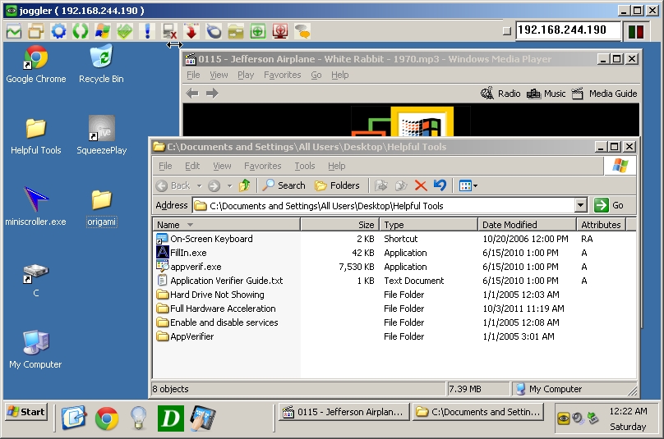Tick the checkbox beside the IP address field

pyautogui.click(x=507, y=31)
